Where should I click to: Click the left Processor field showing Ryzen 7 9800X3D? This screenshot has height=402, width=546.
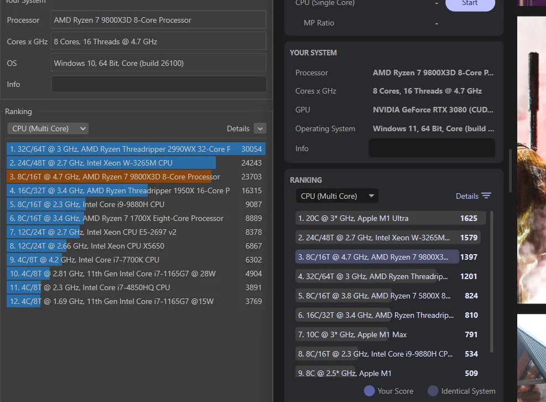click(x=159, y=20)
